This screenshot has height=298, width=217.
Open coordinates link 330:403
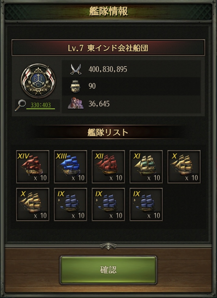click(41, 105)
